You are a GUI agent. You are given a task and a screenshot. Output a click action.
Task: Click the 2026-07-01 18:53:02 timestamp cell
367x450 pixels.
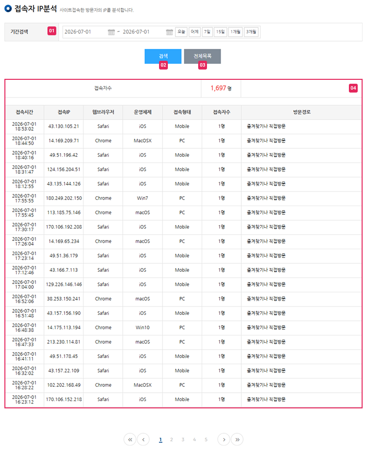pos(24,126)
